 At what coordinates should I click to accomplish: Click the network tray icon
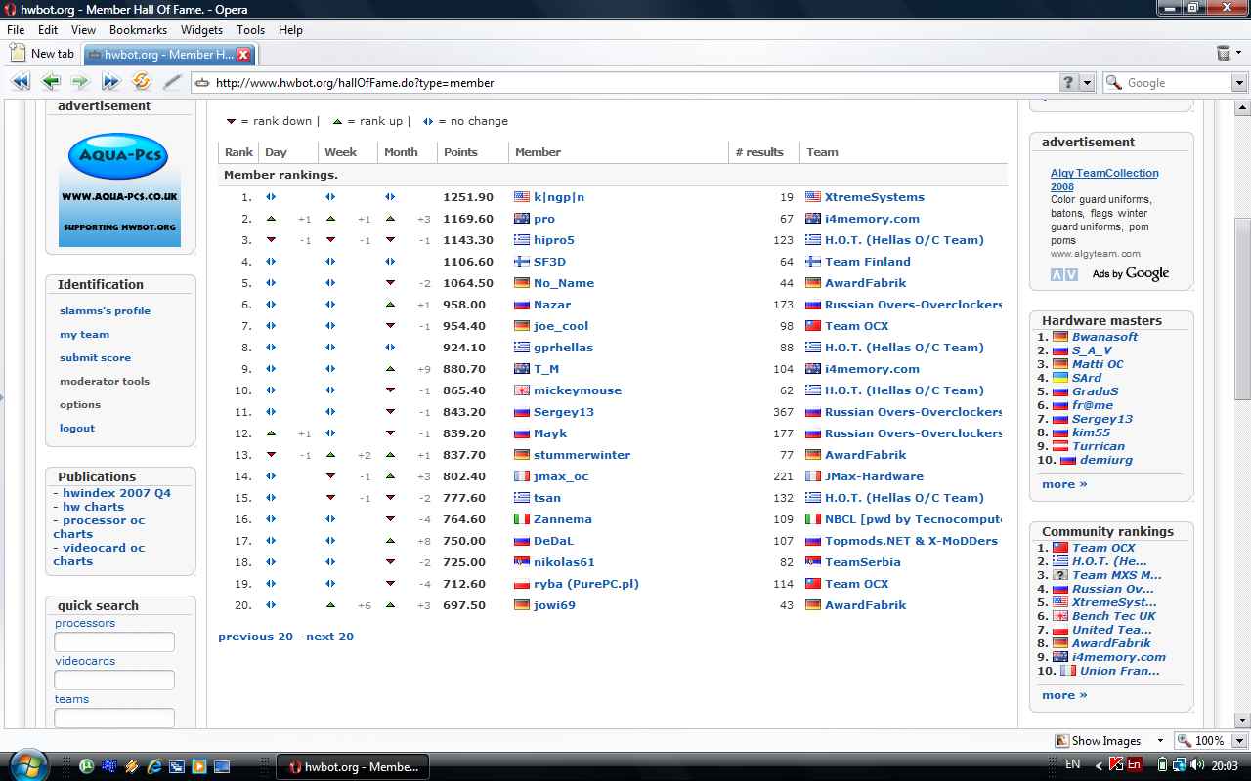point(1181,765)
